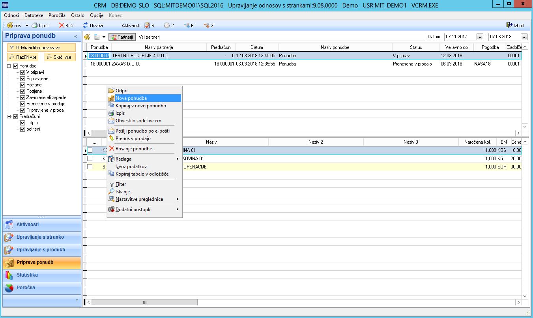Open the Poročila menu
Image resolution: width=533 pixels, height=318 pixels.
57,15
